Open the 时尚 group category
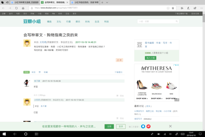 click(88, 22)
